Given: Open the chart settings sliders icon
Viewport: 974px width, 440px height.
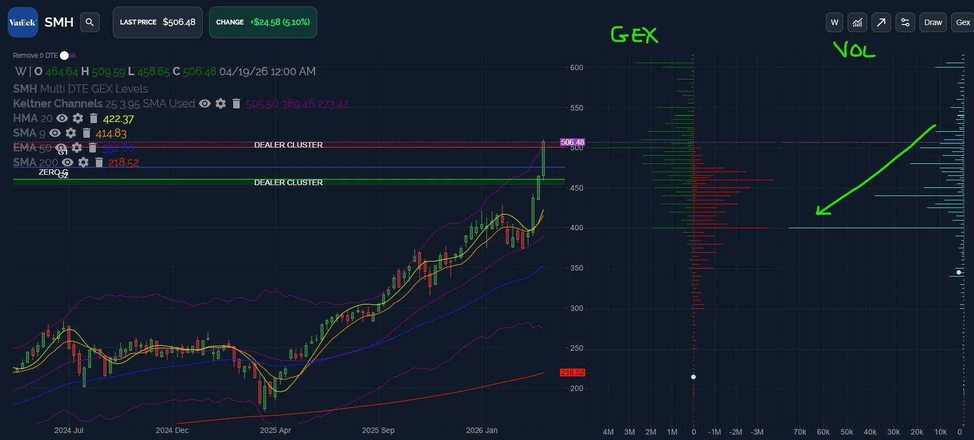Looking at the screenshot, I should click(x=905, y=22).
